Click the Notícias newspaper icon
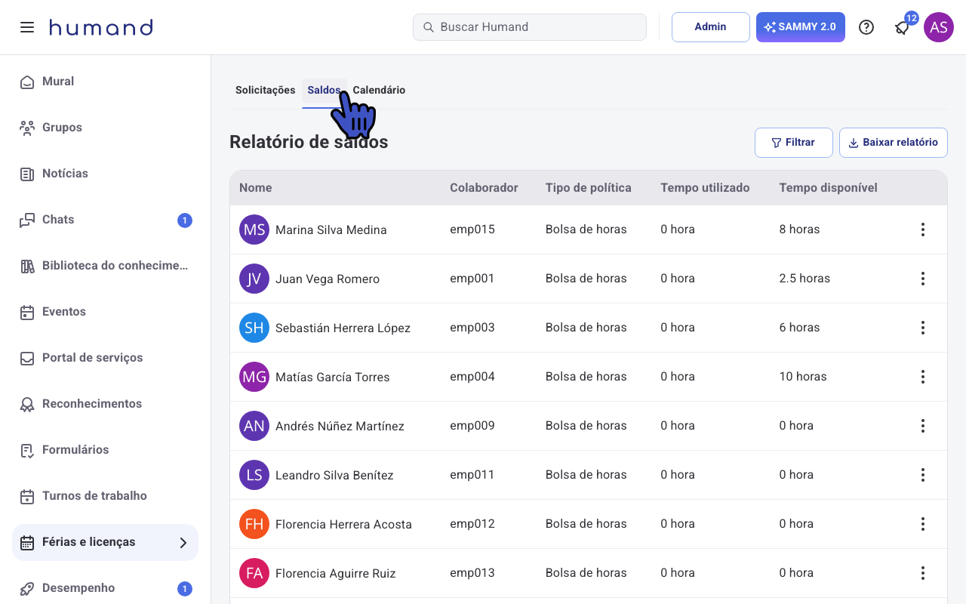Viewport: 966px width, 604px height. point(27,174)
